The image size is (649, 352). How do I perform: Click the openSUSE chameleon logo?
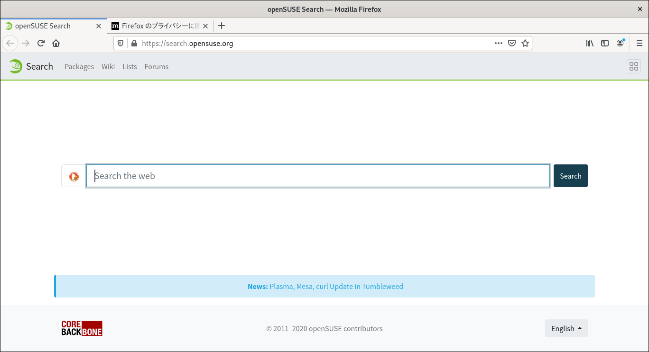(x=15, y=66)
